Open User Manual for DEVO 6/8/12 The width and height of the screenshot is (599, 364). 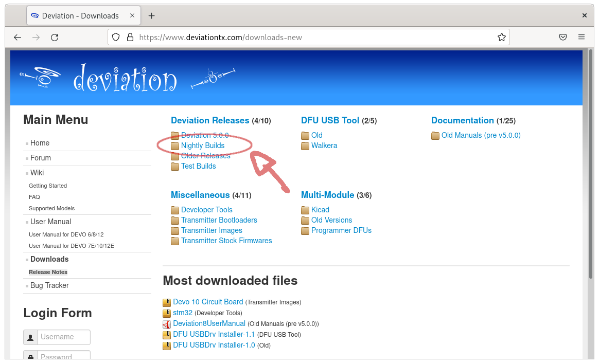point(66,234)
